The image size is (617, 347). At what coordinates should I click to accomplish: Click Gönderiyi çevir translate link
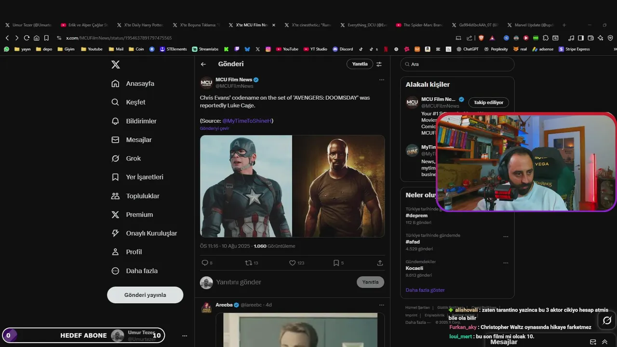tap(215, 129)
